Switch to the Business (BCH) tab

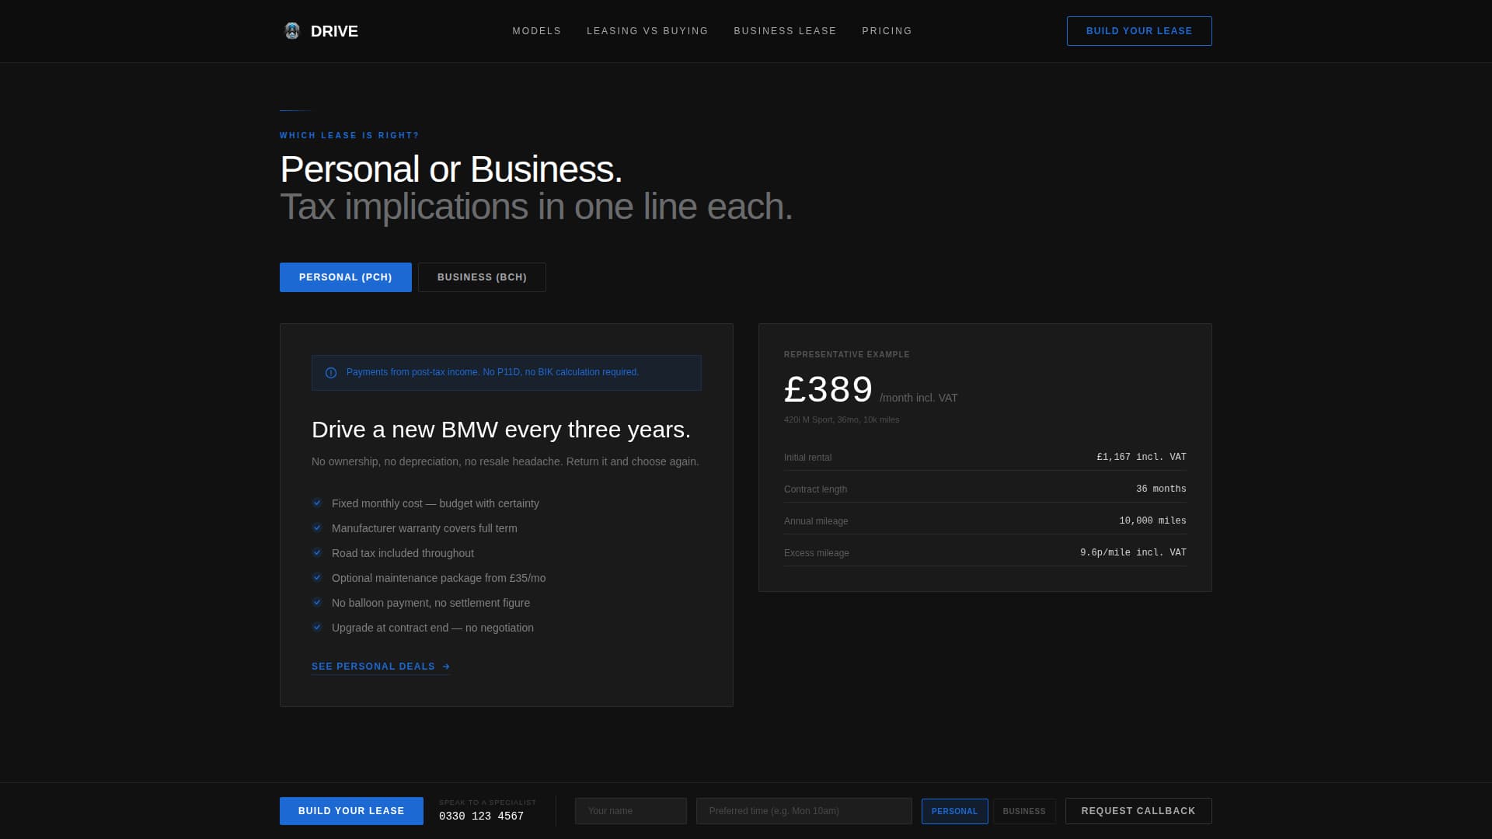point(482,277)
